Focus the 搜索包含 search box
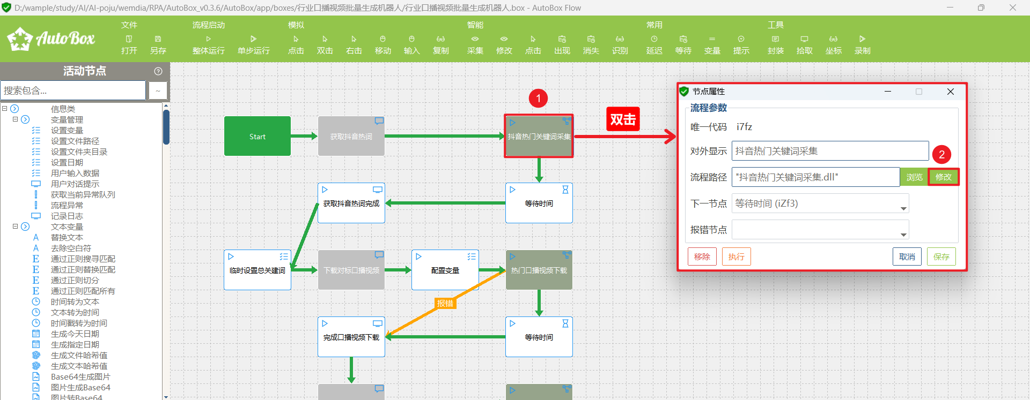This screenshot has width=1030, height=400. pos(73,90)
